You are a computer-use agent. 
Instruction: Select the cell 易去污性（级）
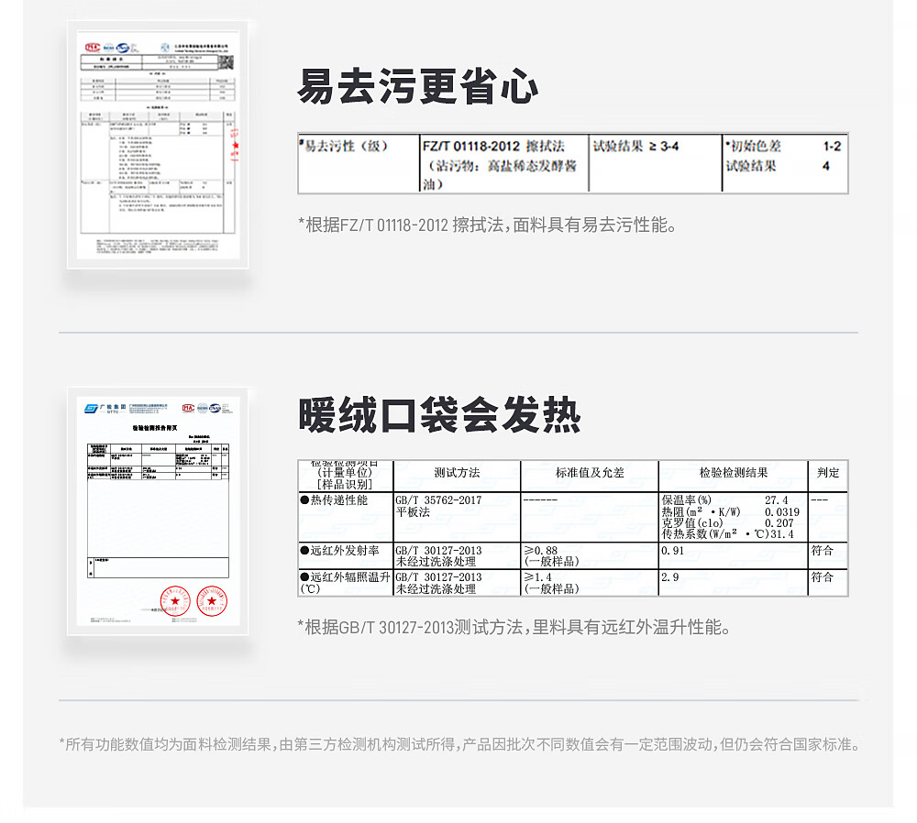359,163
